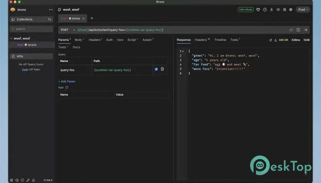321x183 pixels.
Task: Switch to the Body tab
Action: click(79, 40)
